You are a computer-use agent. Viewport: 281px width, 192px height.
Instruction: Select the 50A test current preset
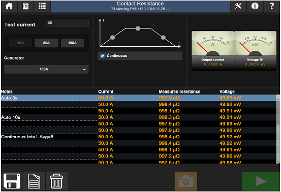coord(46,43)
